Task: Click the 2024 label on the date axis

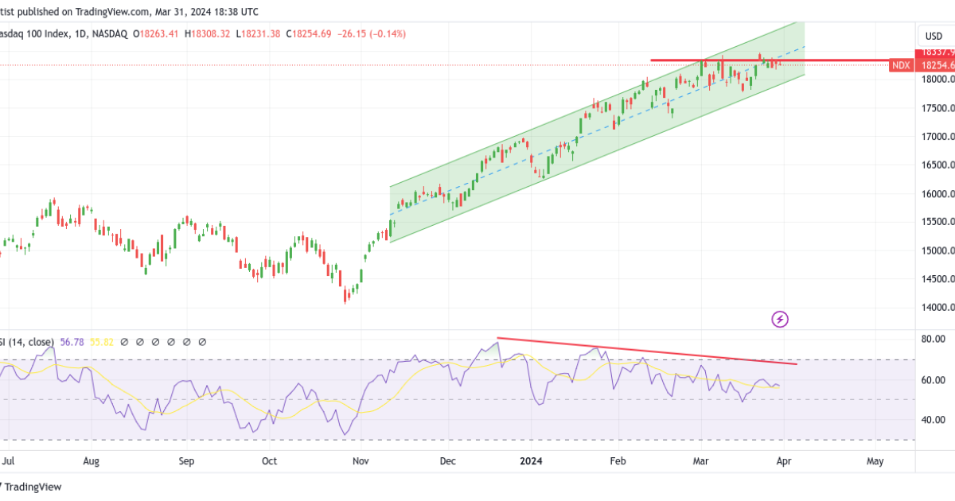Action: click(530, 461)
